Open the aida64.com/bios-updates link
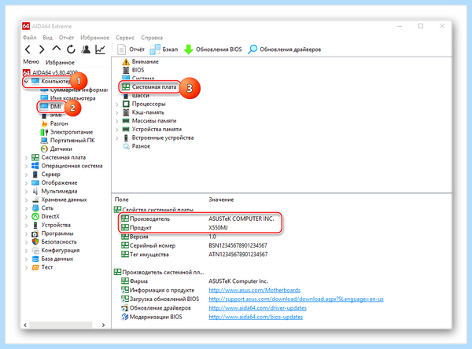The width and height of the screenshot is (472, 349). pyautogui.click(x=256, y=317)
